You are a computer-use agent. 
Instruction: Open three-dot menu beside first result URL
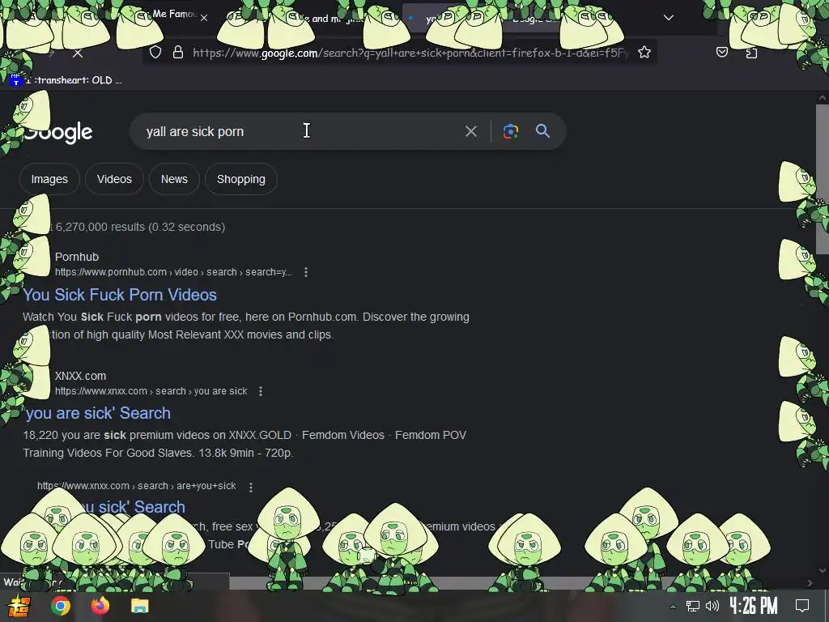click(x=306, y=272)
